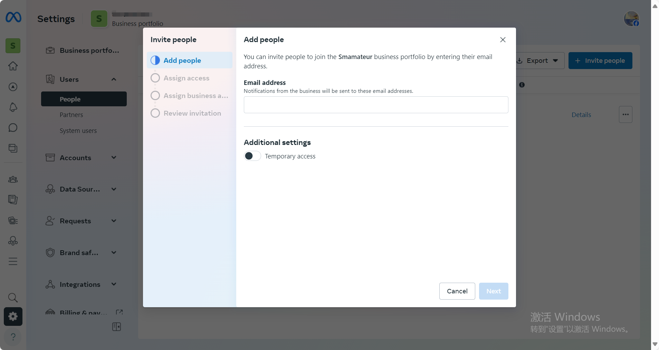The height and width of the screenshot is (350, 659).
Task: Open the Export dropdown
Action: point(540,61)
